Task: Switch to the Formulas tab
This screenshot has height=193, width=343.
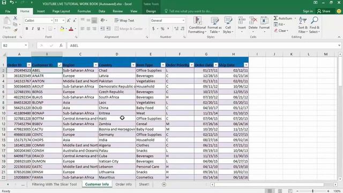Action: tap(84, 11)
